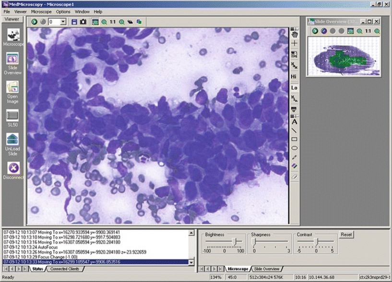Select the rectangle drawing tool
The image size is (392, 282).
pos(295,139)
